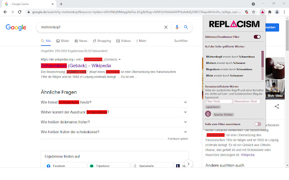Switch to the News tab
This screenshot has height=180, width=289.
[81, 41]
